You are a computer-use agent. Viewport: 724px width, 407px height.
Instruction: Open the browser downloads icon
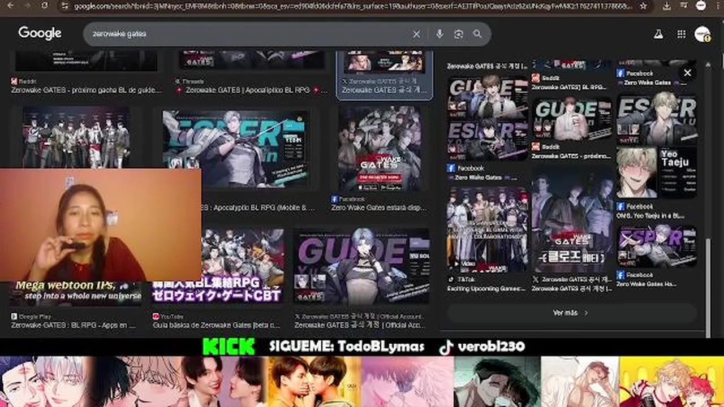[667, 6]
